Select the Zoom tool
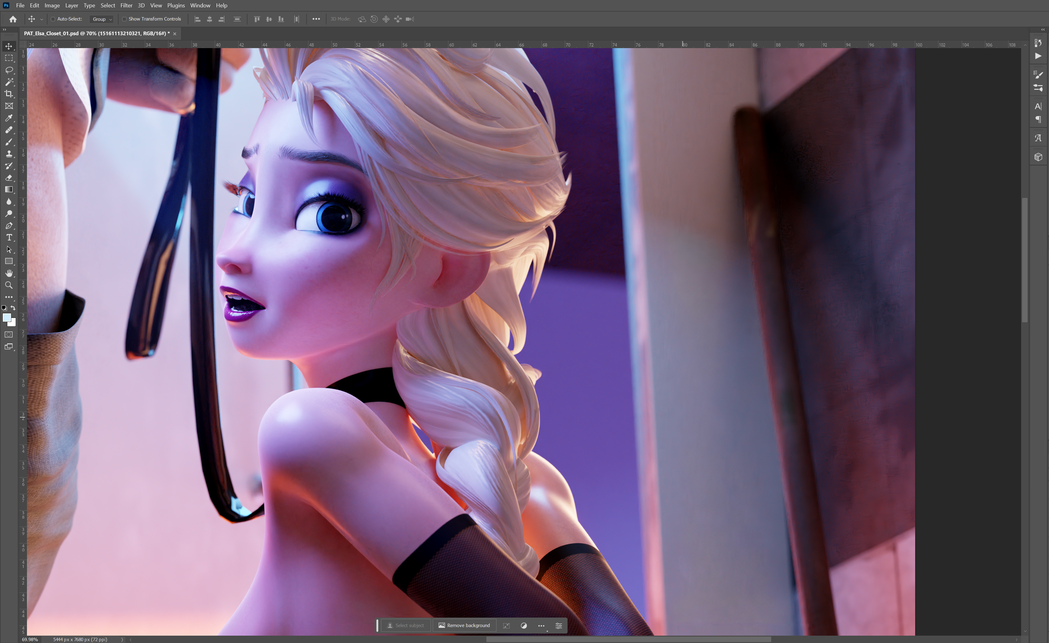Viewport: 1049px width, 643px height. 9,285
